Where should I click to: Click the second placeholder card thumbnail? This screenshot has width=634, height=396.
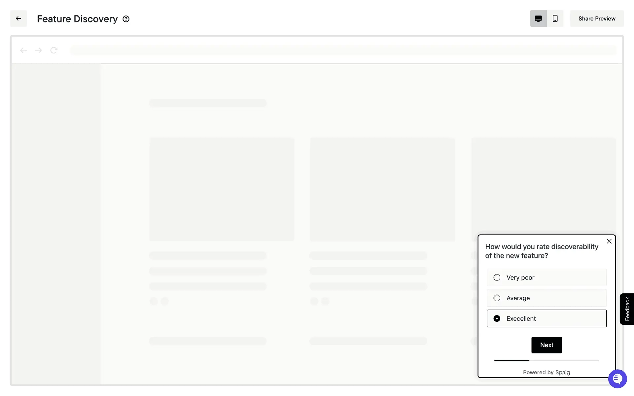pyautogui.click(x=382, y=189)
